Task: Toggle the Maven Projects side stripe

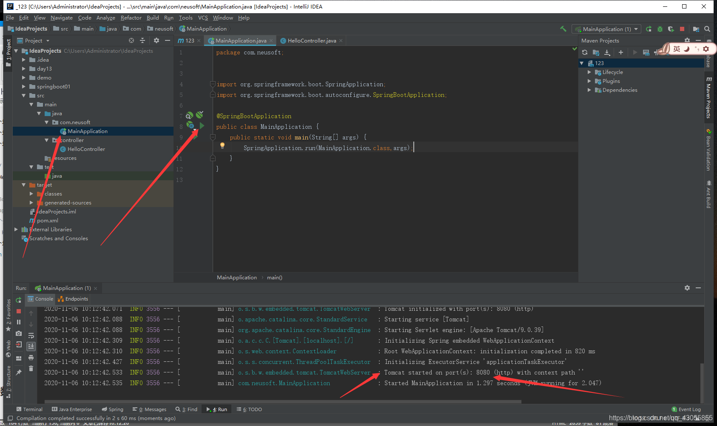Action: pyautogui.click(x=708, y=97)
